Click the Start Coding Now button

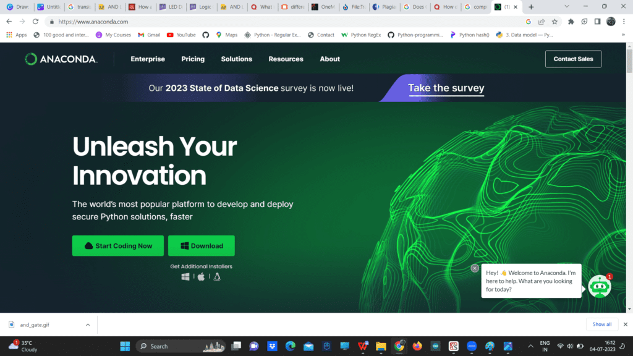pyautogui.click(x=118, y=246)
